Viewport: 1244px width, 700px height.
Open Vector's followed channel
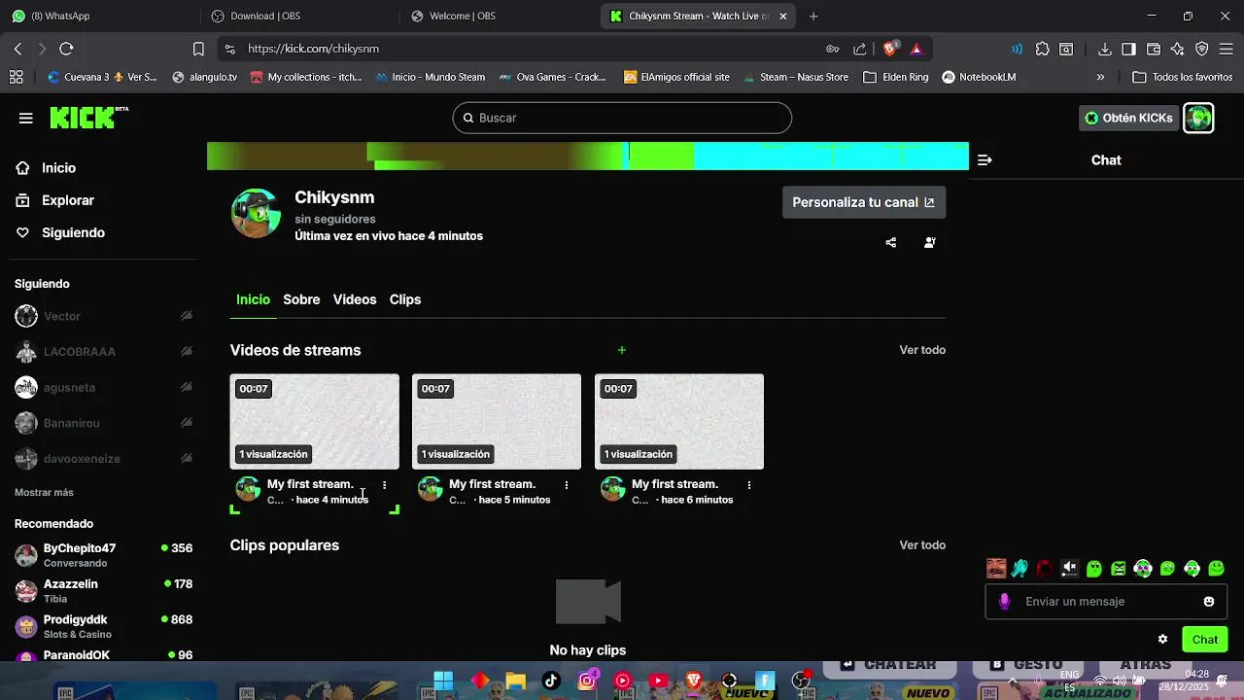[103, 316]
